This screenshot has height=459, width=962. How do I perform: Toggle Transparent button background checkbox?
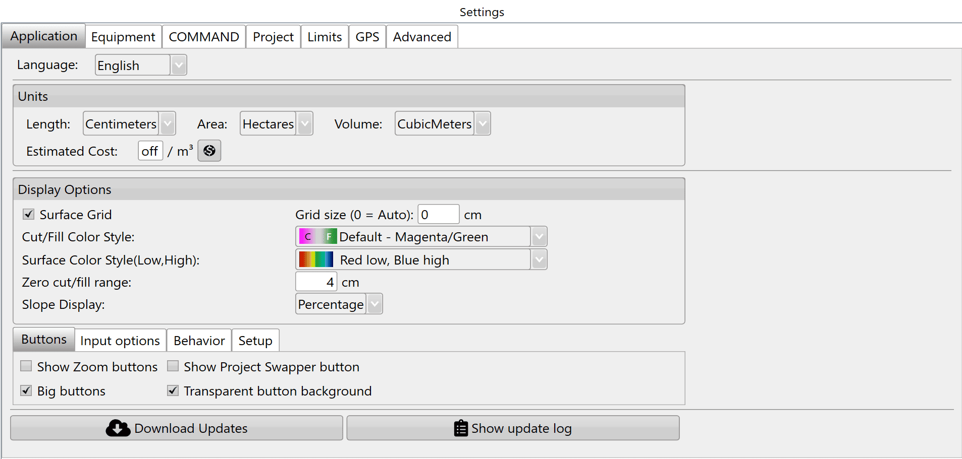[173, 390]
